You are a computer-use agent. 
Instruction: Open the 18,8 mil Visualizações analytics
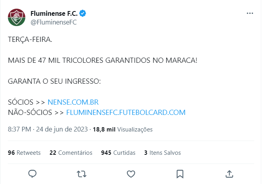123,130
